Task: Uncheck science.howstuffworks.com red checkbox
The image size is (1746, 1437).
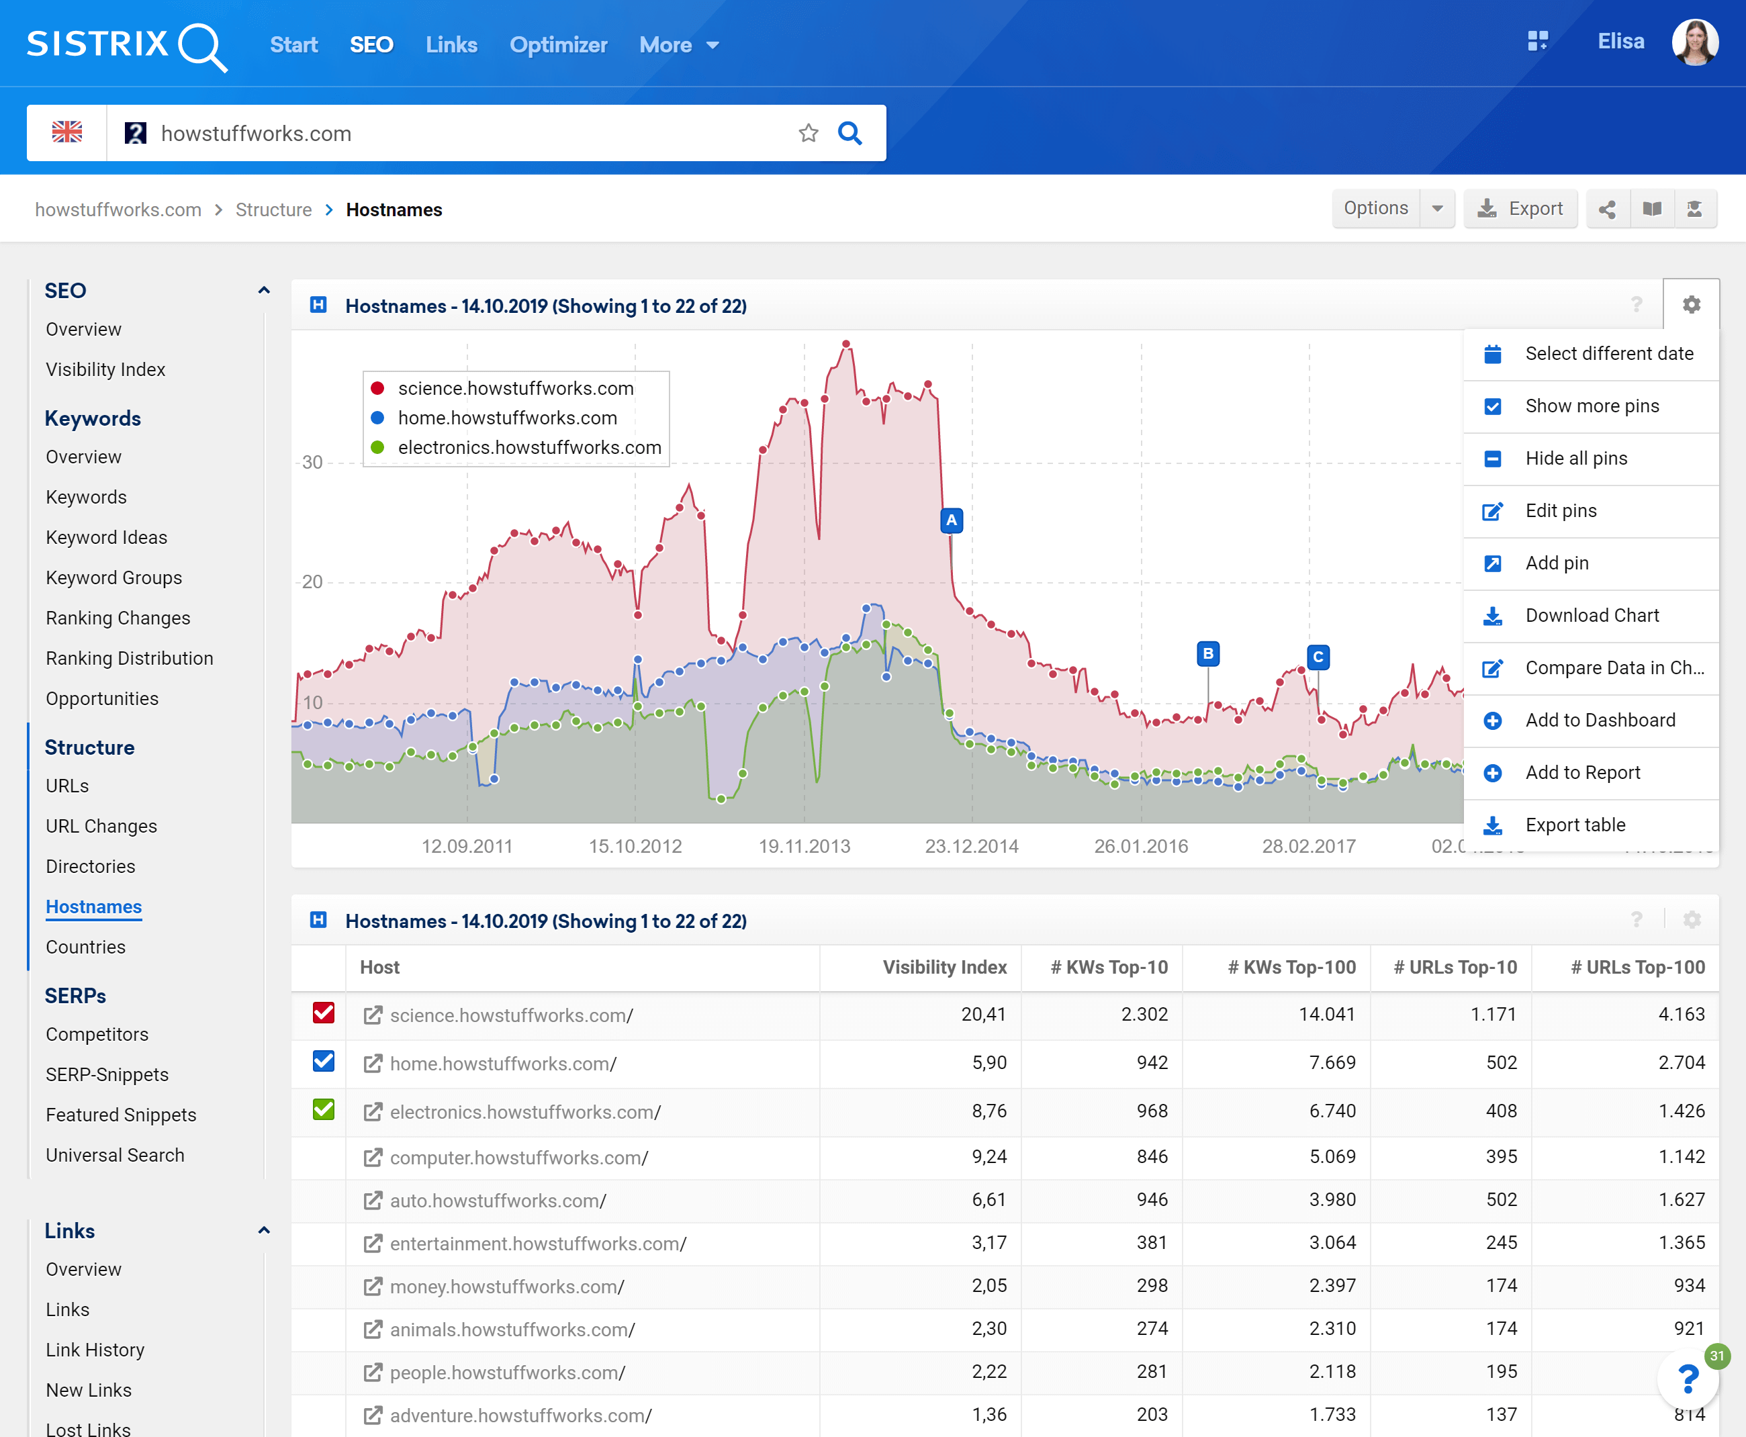Action: [324, 1013]
